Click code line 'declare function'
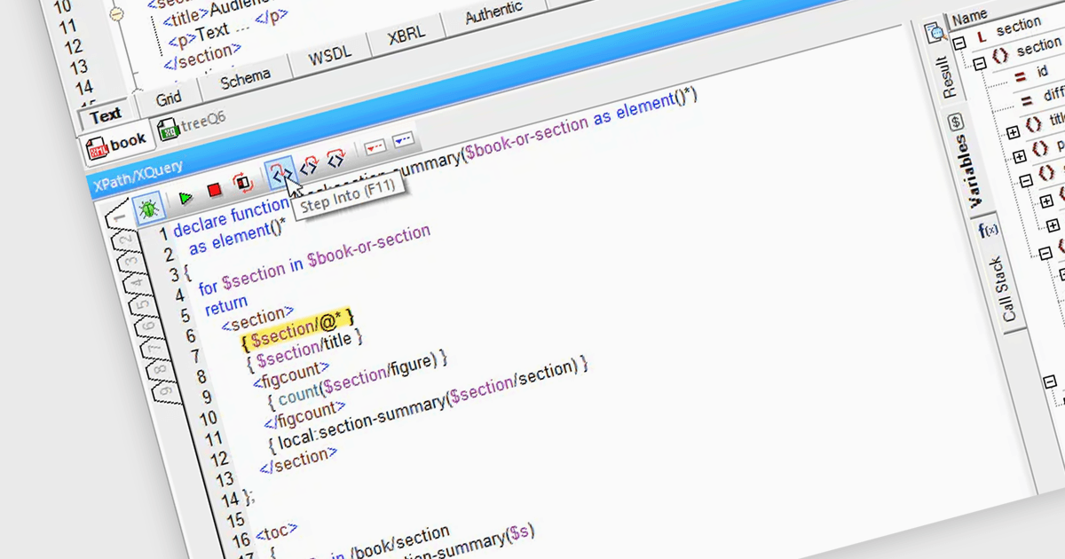 (x=230, y=217)
